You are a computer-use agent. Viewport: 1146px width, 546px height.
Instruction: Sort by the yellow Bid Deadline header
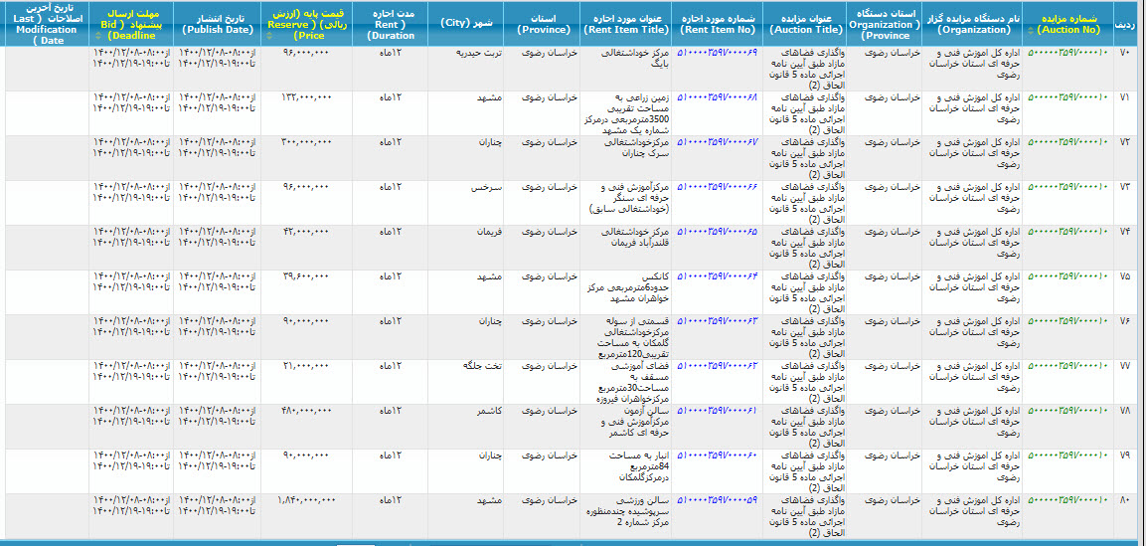coord(130,24)
